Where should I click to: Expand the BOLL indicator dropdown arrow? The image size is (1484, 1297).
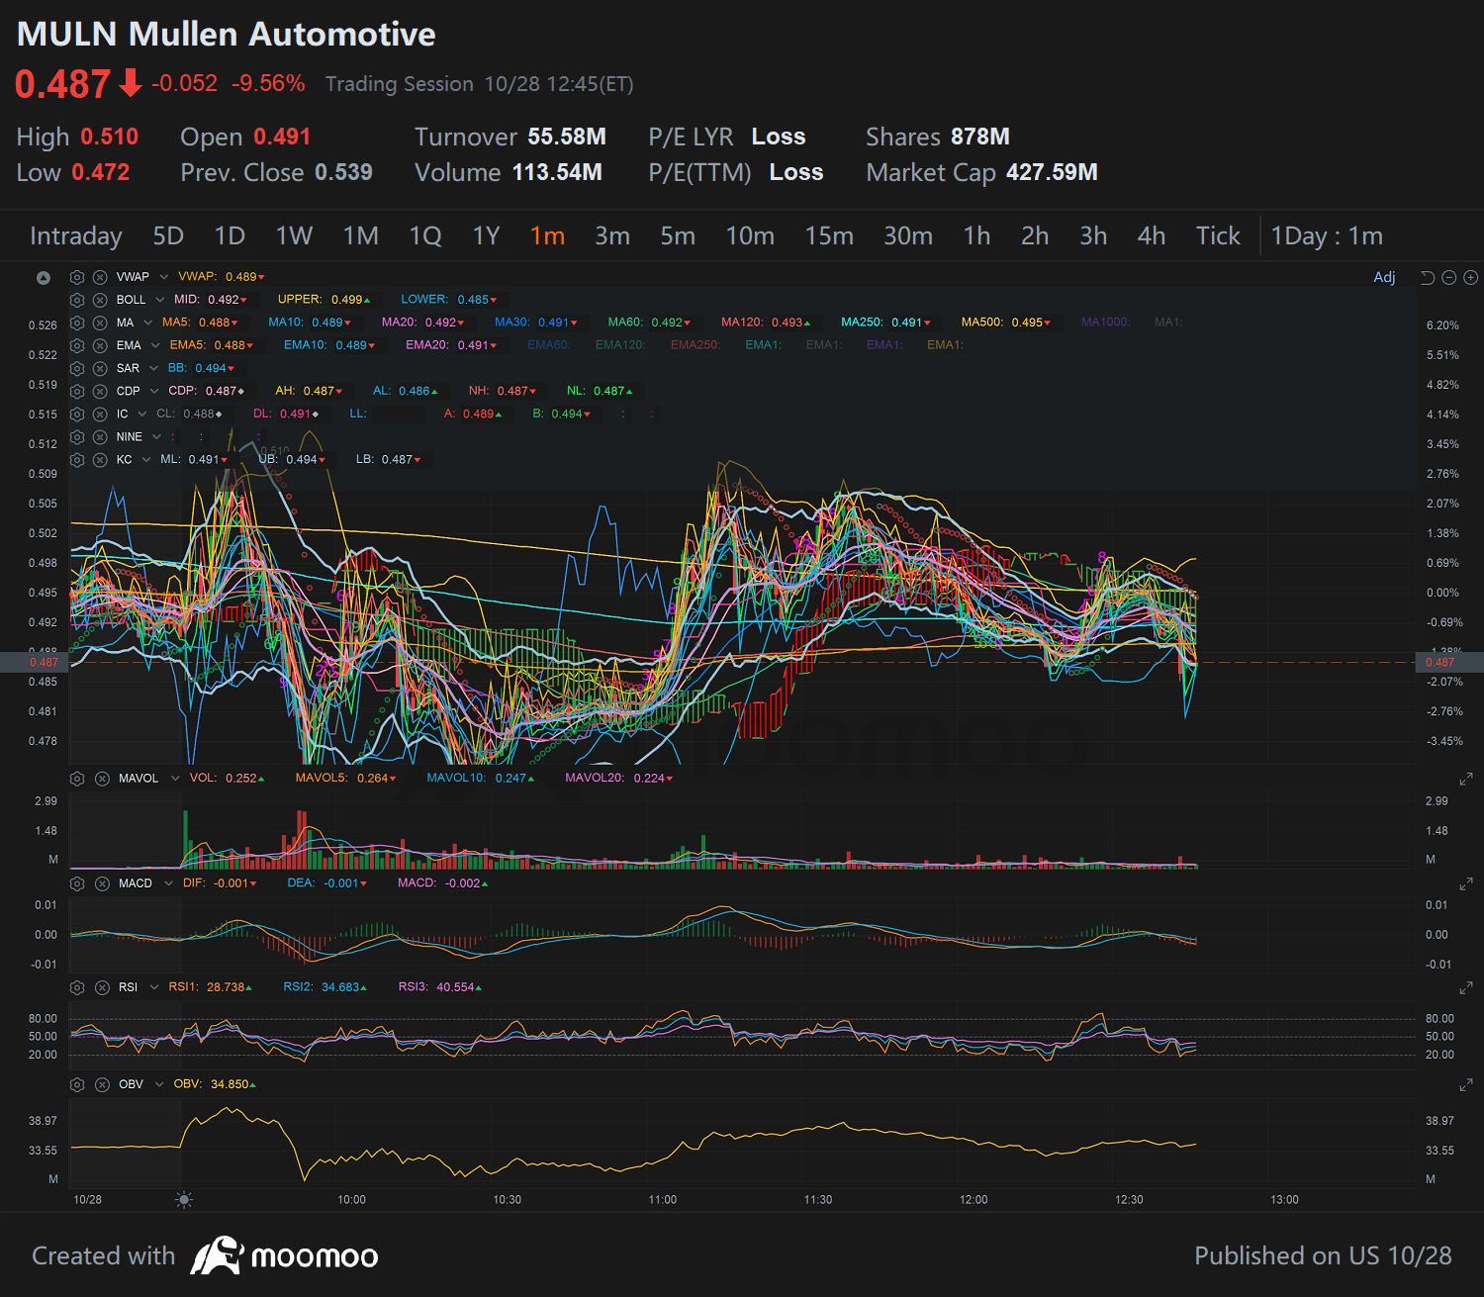tap(160, 300)
